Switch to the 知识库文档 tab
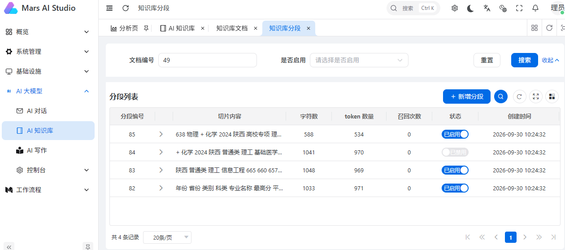This screenshot has width=565, height=250. [x=232, y=28]
